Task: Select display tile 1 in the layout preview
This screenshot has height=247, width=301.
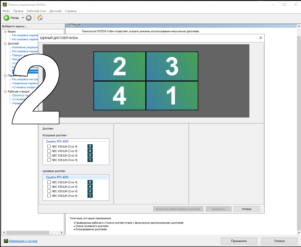Action: coord(172,95)
